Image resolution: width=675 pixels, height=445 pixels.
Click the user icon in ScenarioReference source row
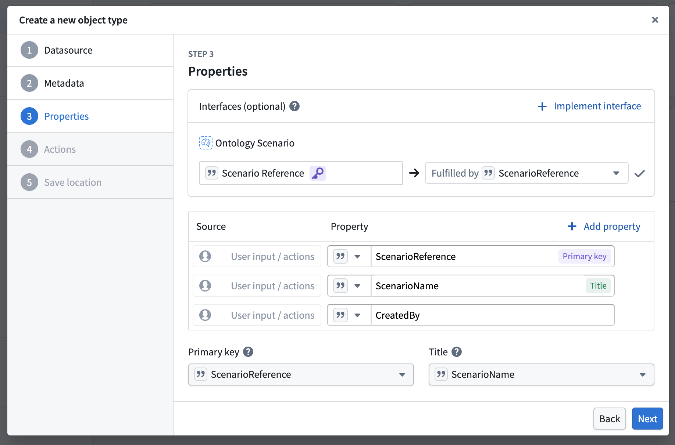(x=205, y=256)
